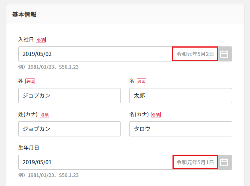Click the 令和元年5月2日 era date label
This screenshot has height=186, width=250.
(x=195, y=54)
